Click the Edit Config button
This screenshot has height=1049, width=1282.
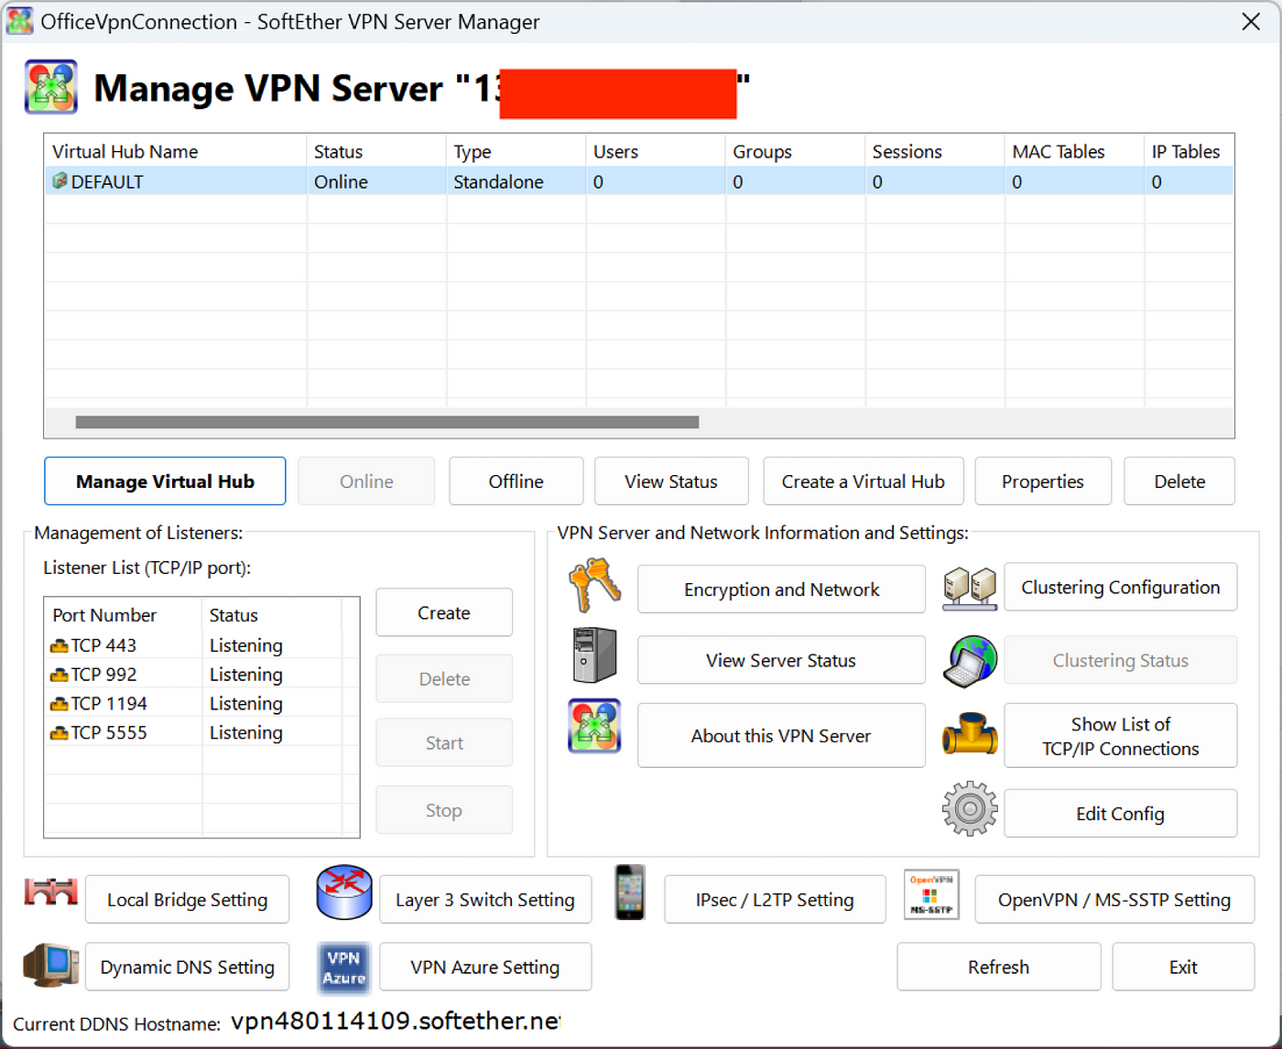[x=1121, y=813]
